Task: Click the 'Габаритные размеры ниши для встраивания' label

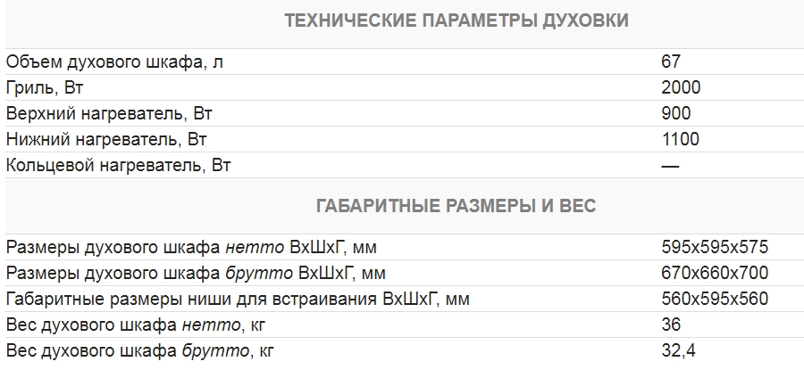Action: [238, 299]
